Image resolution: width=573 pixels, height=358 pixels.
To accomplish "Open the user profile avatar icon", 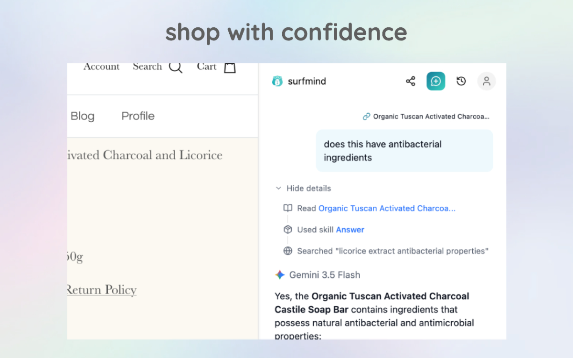I will pyautogui.click(x=487, y=81).
